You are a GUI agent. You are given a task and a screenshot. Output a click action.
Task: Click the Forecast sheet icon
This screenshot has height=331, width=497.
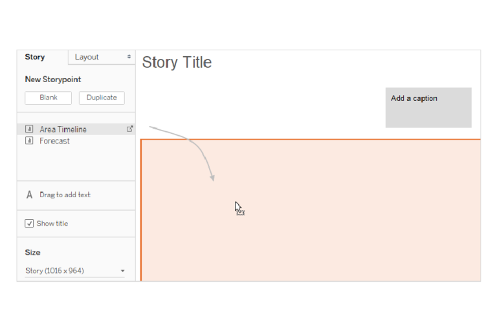29,141
